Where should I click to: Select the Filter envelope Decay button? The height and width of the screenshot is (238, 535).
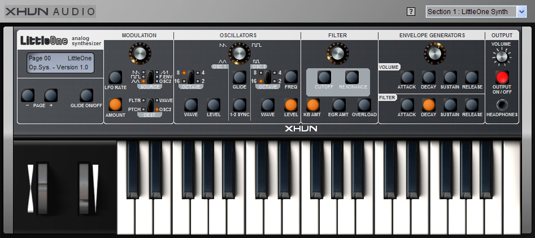429,105
